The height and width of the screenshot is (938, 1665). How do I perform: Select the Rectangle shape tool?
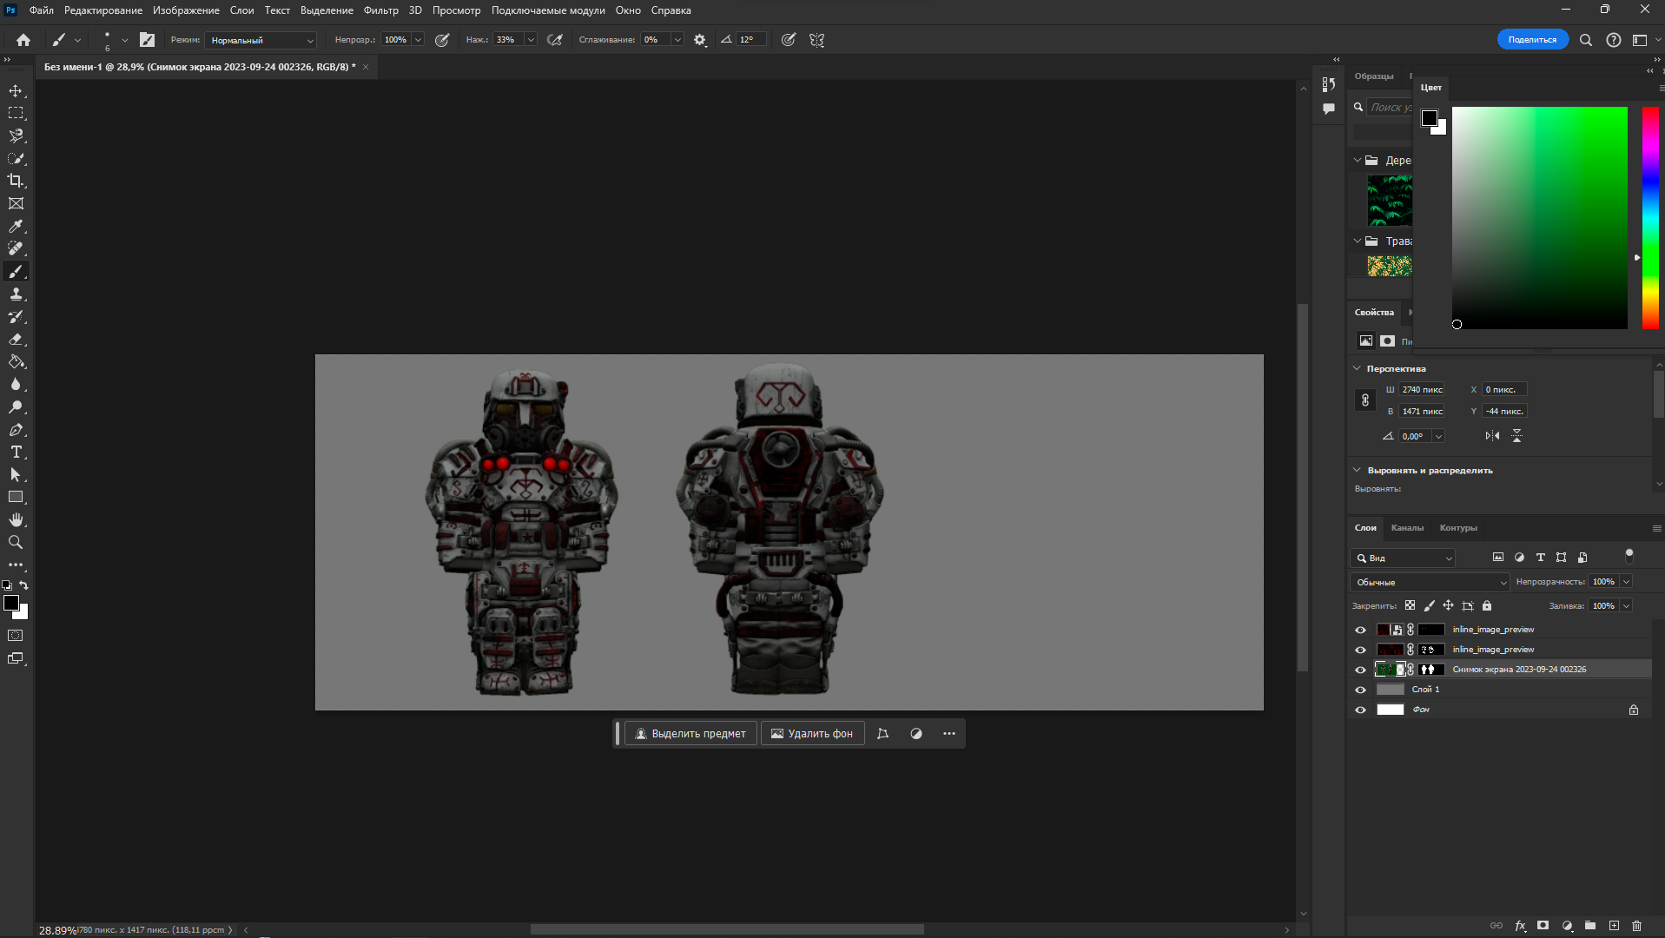[x=16, y=497]
